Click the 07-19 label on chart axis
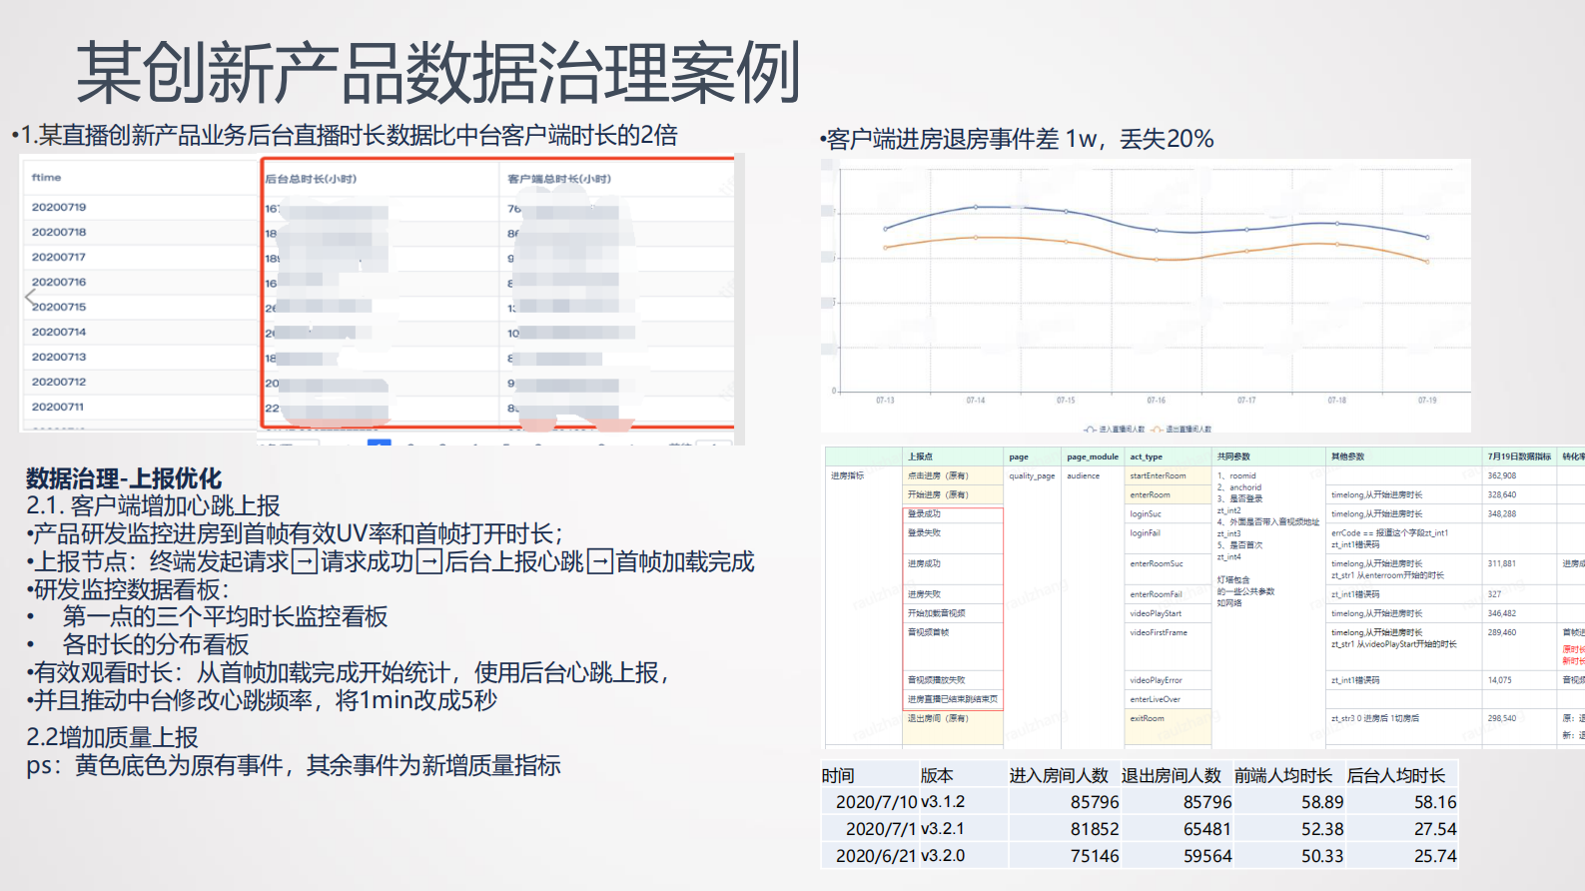 tap(1427, 401)
